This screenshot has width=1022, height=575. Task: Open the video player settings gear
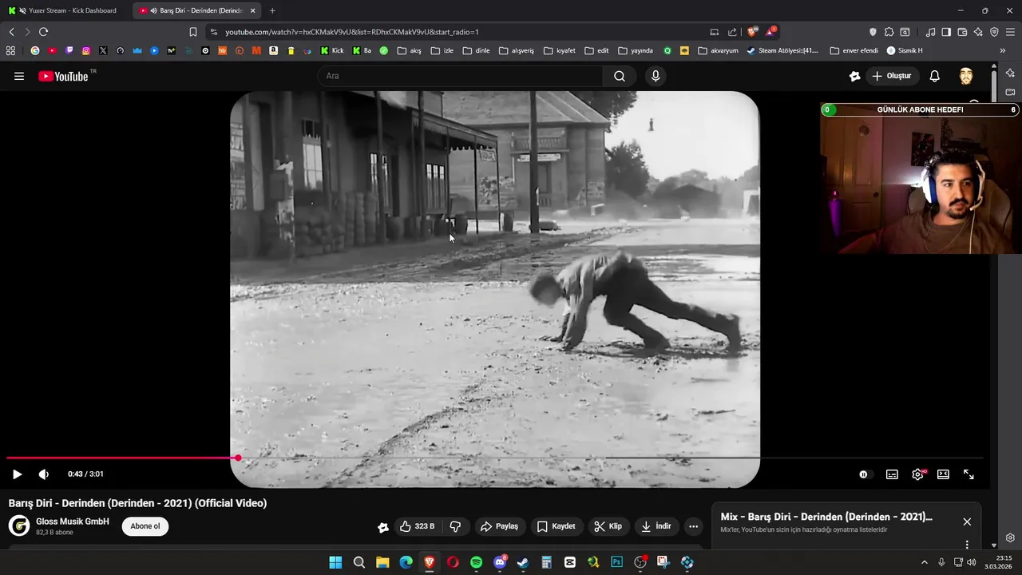coord(917,474)
